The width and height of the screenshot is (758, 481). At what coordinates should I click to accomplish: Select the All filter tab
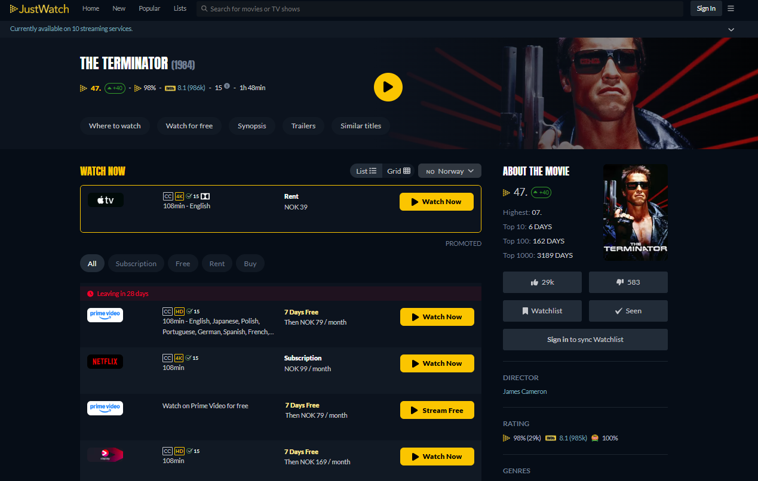(92, 263)
